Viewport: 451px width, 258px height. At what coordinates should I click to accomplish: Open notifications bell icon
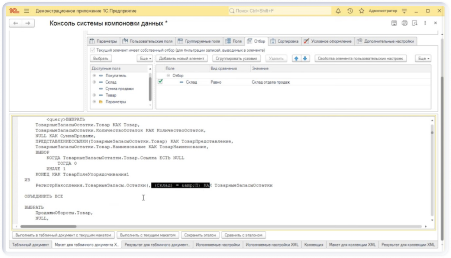[338, 11]
